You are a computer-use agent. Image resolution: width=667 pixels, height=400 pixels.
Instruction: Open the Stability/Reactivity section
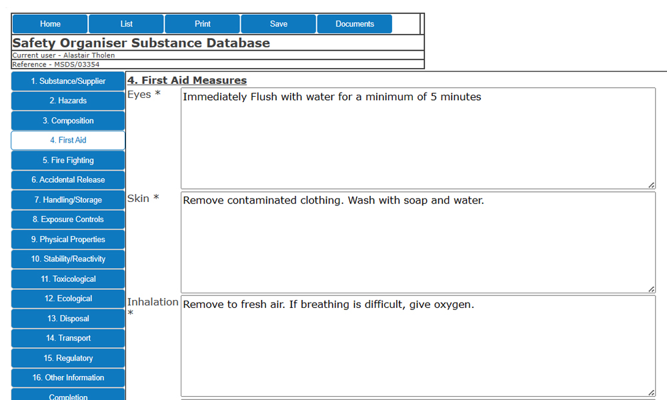click(67, 259)
